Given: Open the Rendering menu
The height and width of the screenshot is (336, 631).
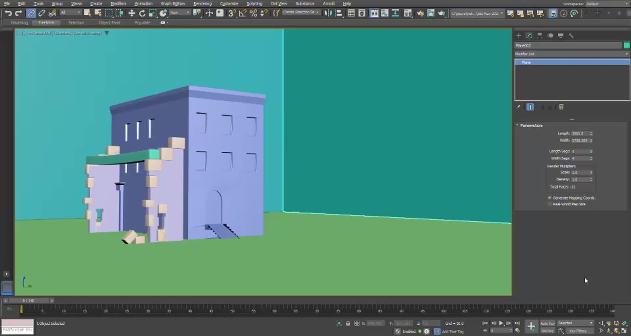Looking at the screenshot, I should pyautogui.click(x=202, y=4).
